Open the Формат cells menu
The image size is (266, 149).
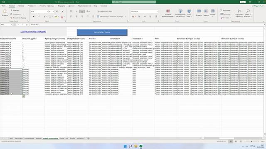(x=212, y=13)
